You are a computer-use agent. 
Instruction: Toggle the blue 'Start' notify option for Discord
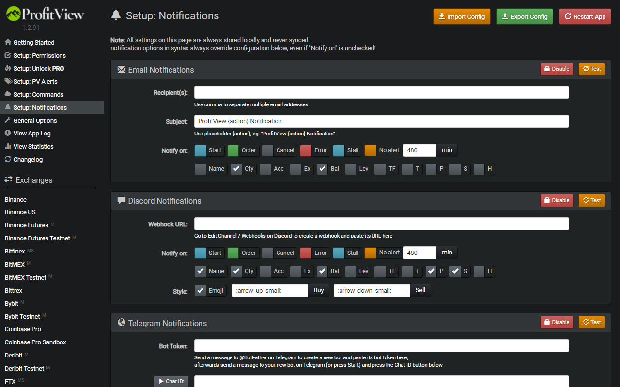click(201, 253)
